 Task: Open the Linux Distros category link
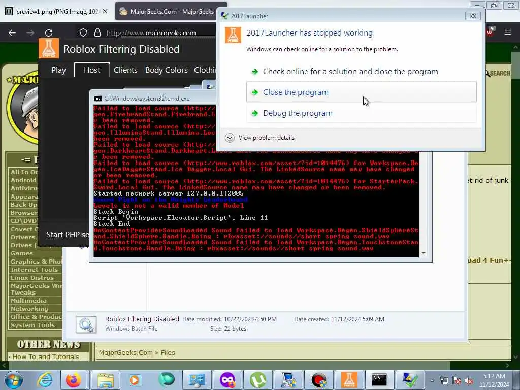pos(32,278)
